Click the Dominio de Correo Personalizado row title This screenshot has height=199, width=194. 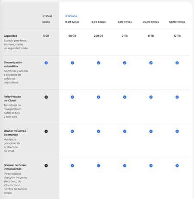[x=16, y=167]
